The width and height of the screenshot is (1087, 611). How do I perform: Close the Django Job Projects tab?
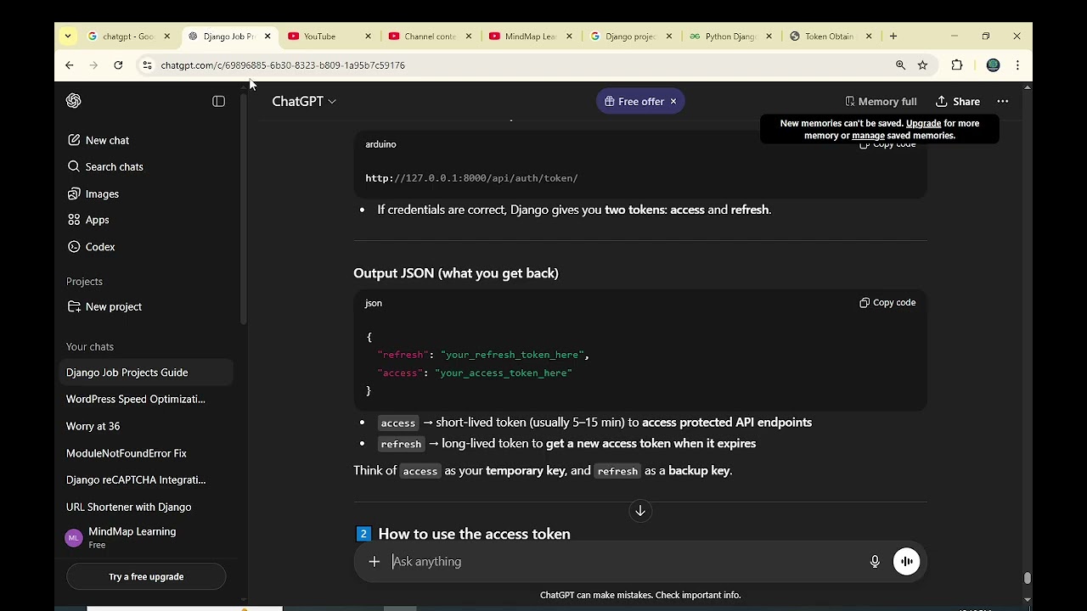pos(268,36)
